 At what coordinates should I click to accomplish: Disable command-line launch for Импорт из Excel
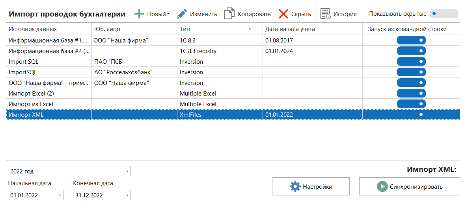[411, 104]
